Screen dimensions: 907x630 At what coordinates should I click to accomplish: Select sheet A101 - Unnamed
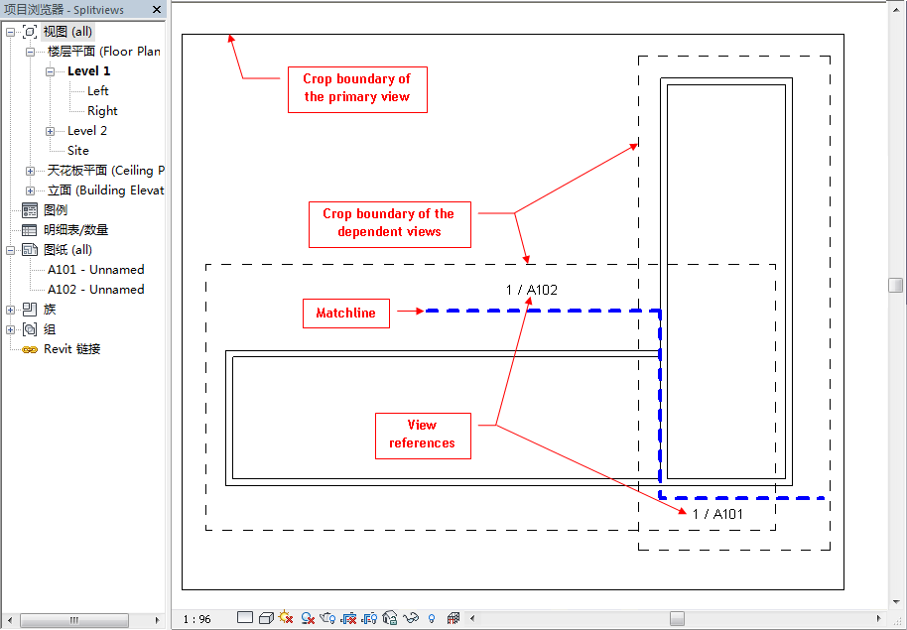point(96,270)
